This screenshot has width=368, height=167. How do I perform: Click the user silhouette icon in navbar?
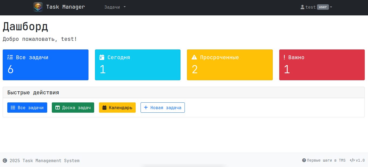pyautogui.click(x=302, y=7)
